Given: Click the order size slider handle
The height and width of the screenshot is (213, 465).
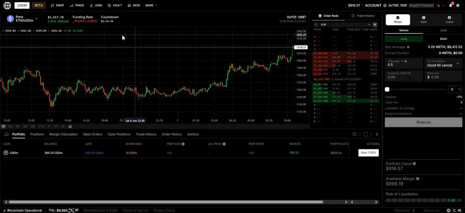Looking at the screenshot, I should [387, 89].
